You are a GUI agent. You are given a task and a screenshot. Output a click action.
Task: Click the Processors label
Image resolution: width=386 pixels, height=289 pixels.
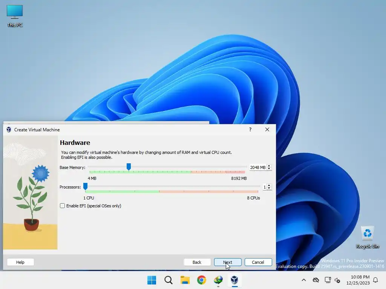(70, 187)
